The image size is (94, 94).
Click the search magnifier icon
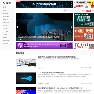click(x=83, y=11)
